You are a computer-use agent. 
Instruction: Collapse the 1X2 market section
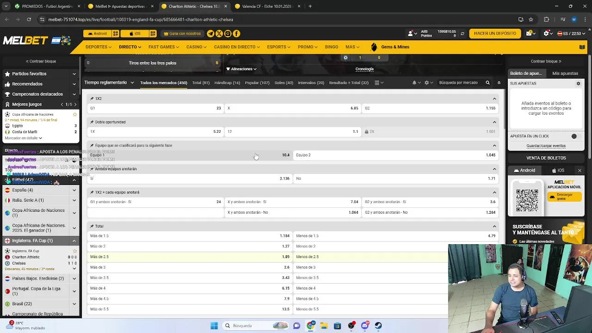pos(494,99)
